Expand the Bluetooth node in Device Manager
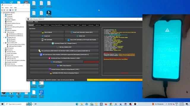The image size is (190, 106). coord(4,14)
